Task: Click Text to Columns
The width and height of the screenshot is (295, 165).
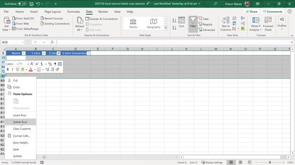Action: click(x=225, y=24)
